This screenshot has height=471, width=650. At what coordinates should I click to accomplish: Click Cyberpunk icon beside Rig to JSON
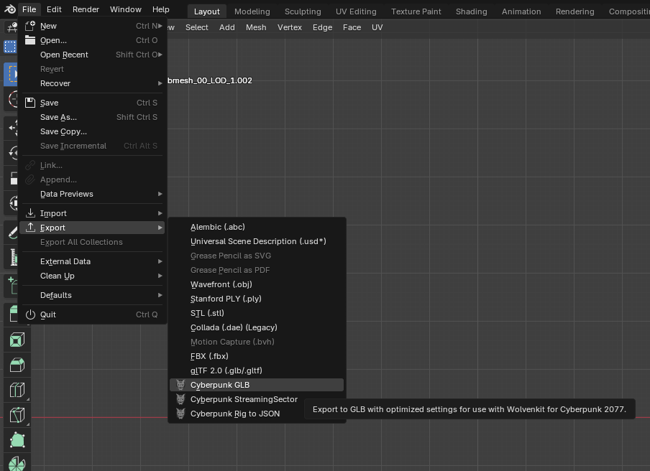(180, 414)
